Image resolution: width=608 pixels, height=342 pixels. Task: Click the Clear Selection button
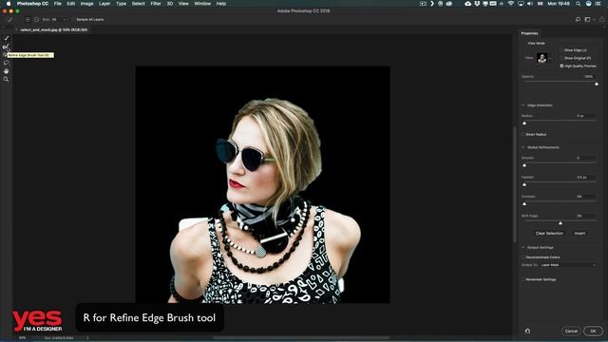coord(549,234)
